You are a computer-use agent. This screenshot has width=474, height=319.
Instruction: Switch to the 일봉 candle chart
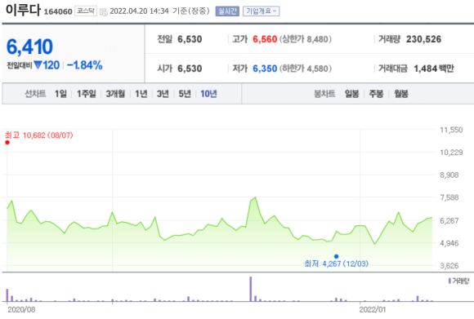point(352,94)
